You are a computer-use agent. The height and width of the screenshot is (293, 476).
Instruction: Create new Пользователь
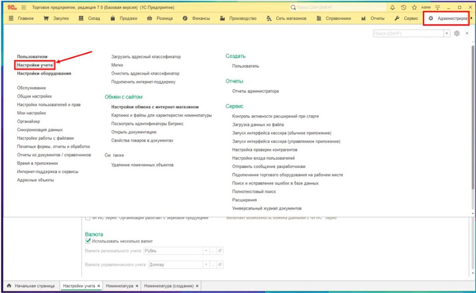[245, 66]
